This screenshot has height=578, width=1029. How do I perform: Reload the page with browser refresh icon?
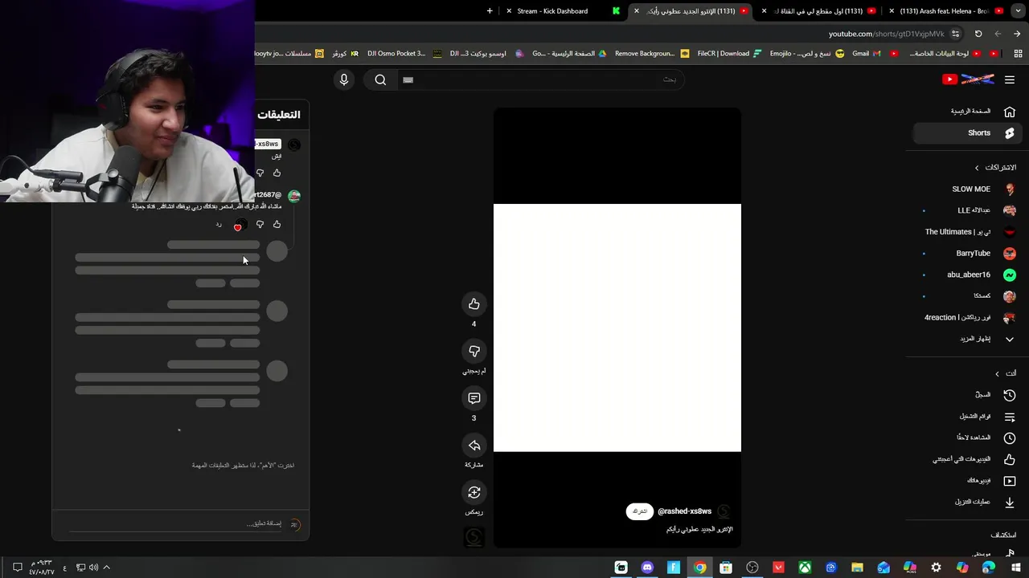(978, 34)
